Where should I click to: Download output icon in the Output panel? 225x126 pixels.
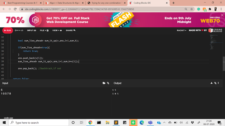[211, 83]
